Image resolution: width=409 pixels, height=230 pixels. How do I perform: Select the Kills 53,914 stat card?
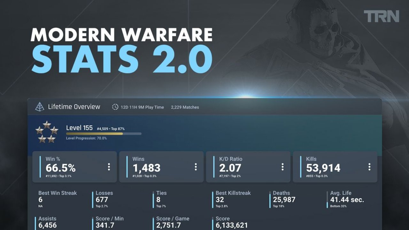click(x=335, y=167)
